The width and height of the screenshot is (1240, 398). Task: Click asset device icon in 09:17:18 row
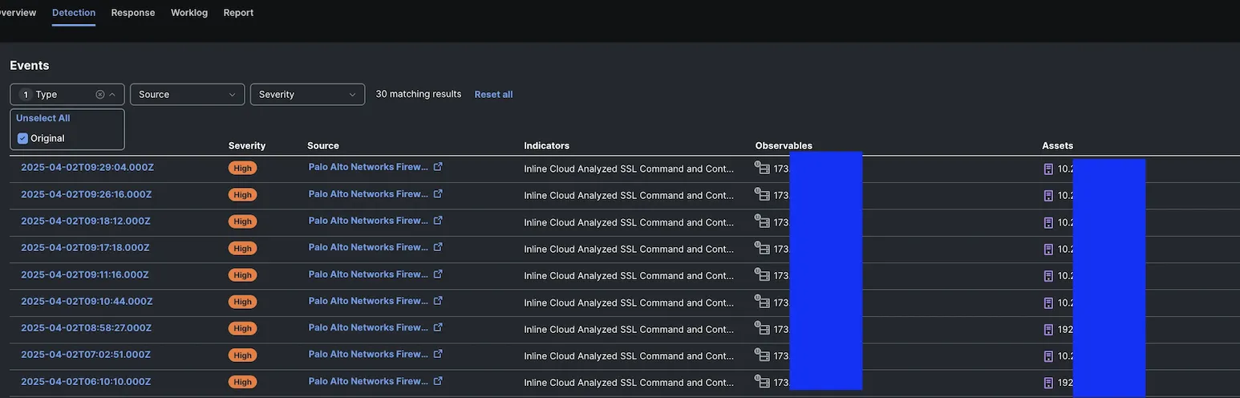1048,250
